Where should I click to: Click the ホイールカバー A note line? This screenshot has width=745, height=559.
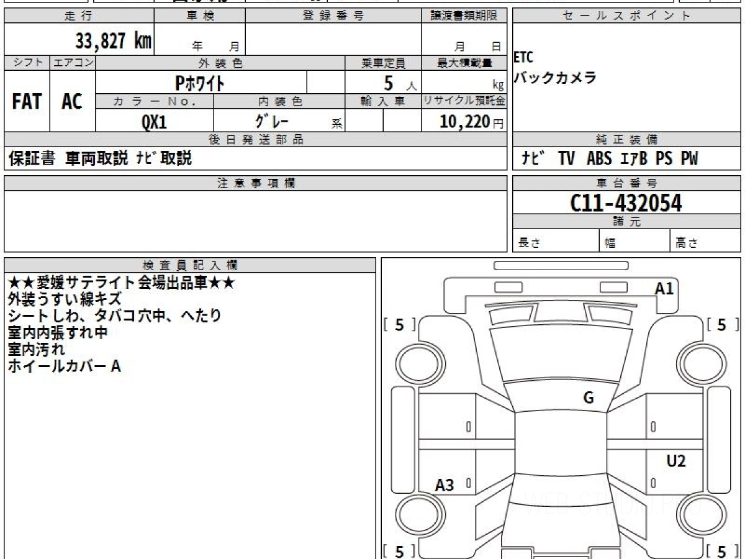[64, 366]
